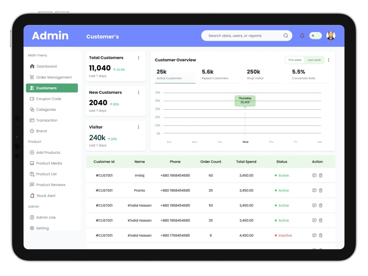Select Customers sidebar item
Viewport: 368px width, 276px height.
[52, 88]
